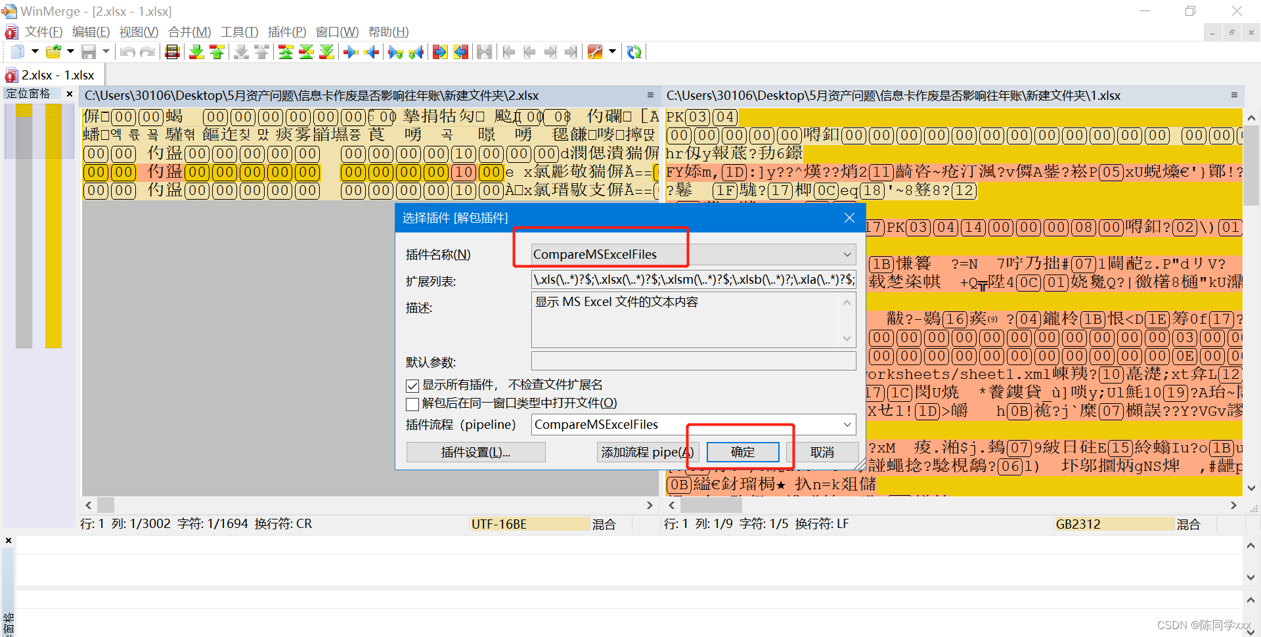Open the 文件(F) menu
1261x637 pixels.
coord(43,32)
